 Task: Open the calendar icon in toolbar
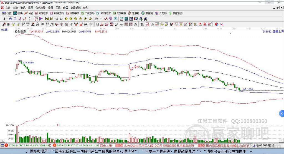tap(121, 19)
